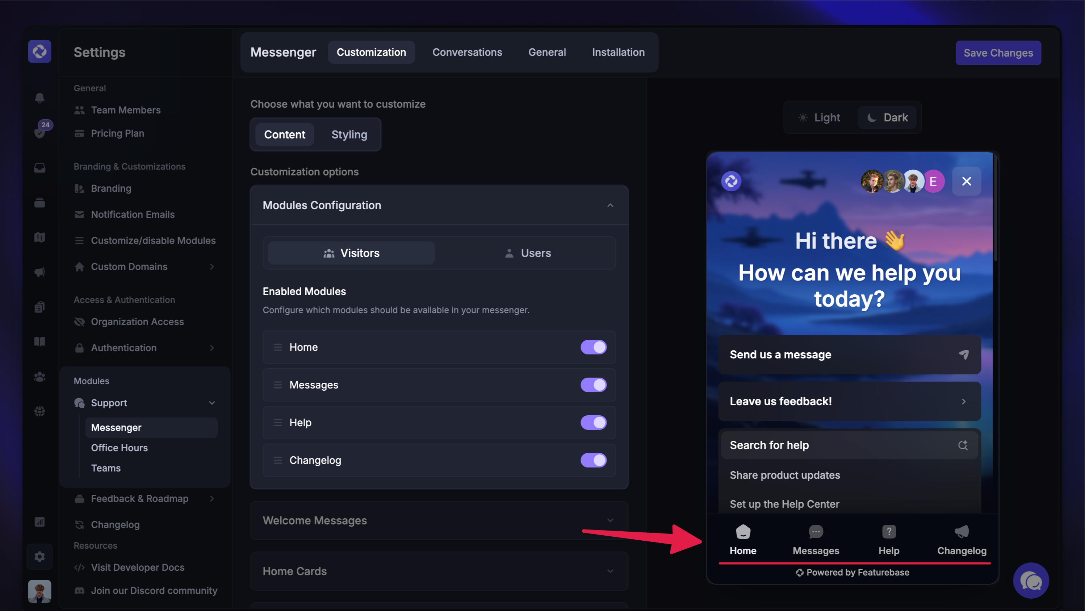Disable the Home module toggle
1085x611 pixels.
(593, 347)
